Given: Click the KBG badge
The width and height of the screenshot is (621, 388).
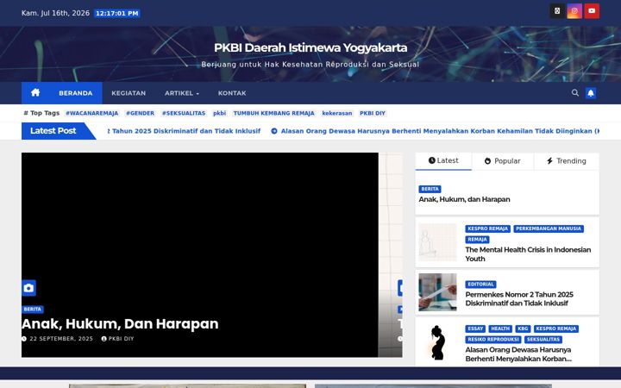Looking at the screenshot, I should 523,329.
